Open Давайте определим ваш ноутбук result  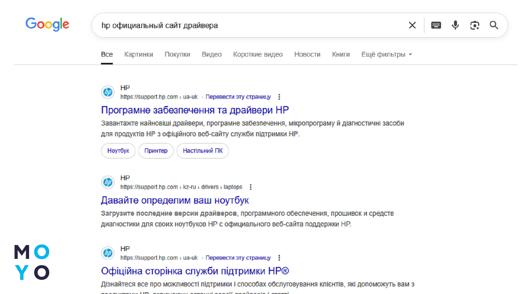pos(175,200)
